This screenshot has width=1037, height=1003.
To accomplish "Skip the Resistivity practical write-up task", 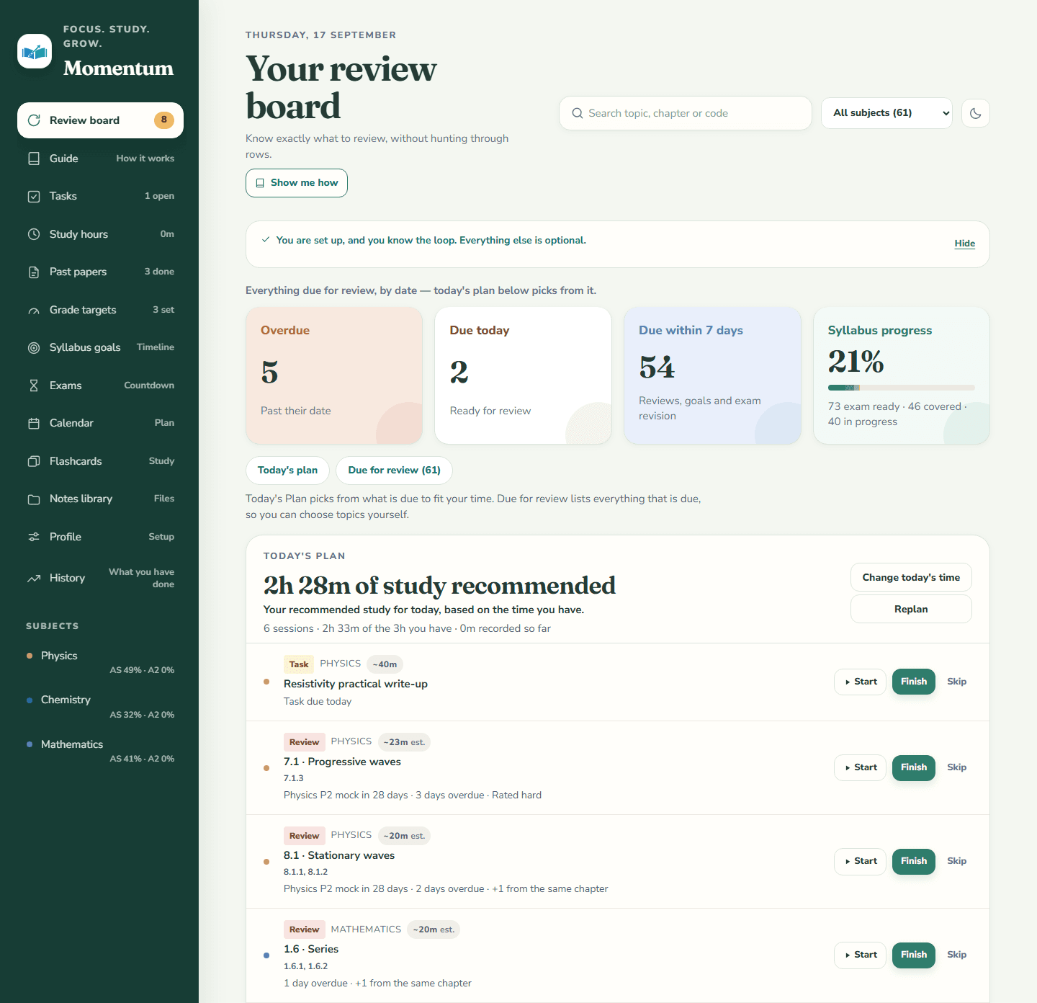I will click(x=956, y=682).
